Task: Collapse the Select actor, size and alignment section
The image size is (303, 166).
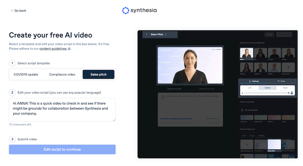Action: 293,43
